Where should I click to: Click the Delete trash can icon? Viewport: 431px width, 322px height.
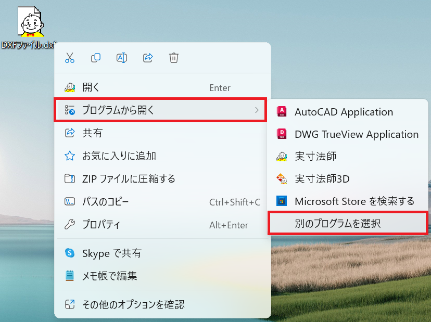tap(174, 58)
